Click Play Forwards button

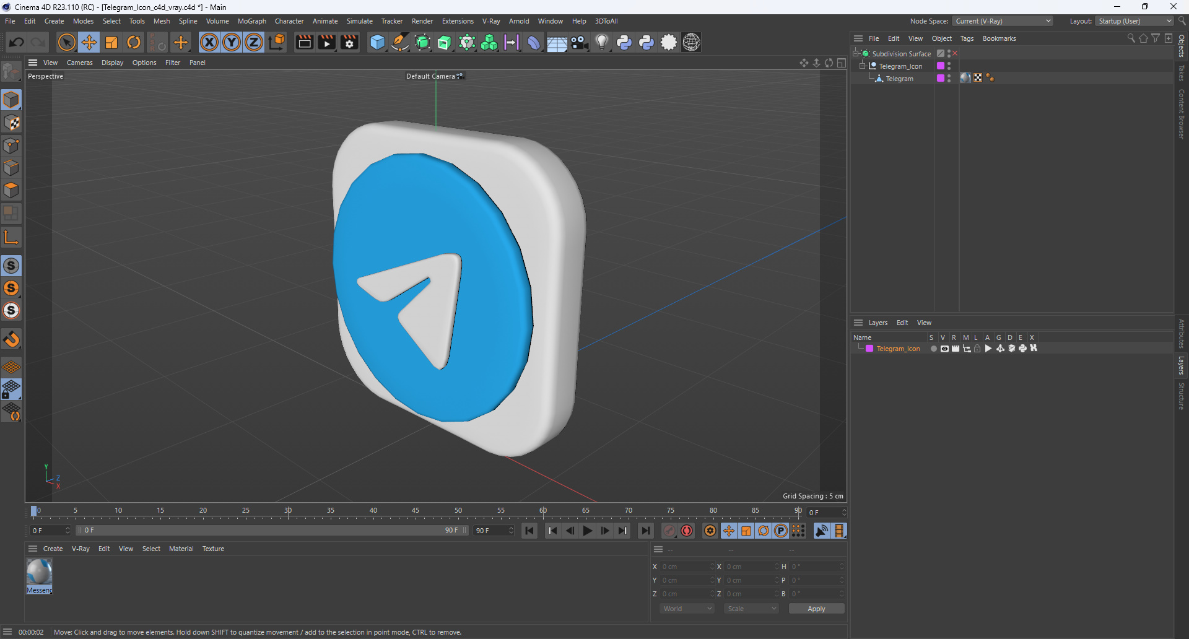point(587,531)
